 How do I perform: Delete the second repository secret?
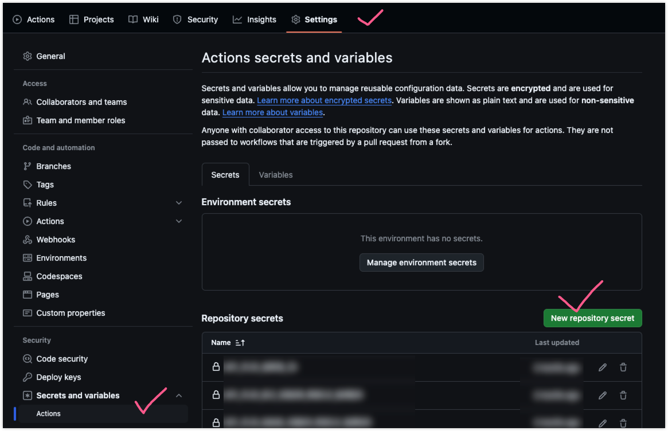623,395
